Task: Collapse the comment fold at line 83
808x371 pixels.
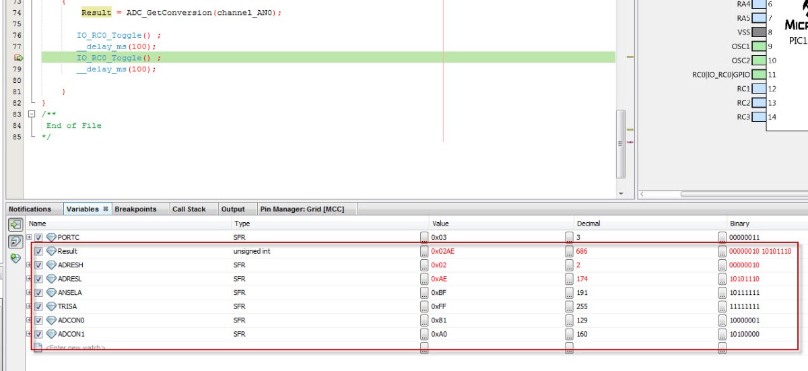Action: coord(32,114)
